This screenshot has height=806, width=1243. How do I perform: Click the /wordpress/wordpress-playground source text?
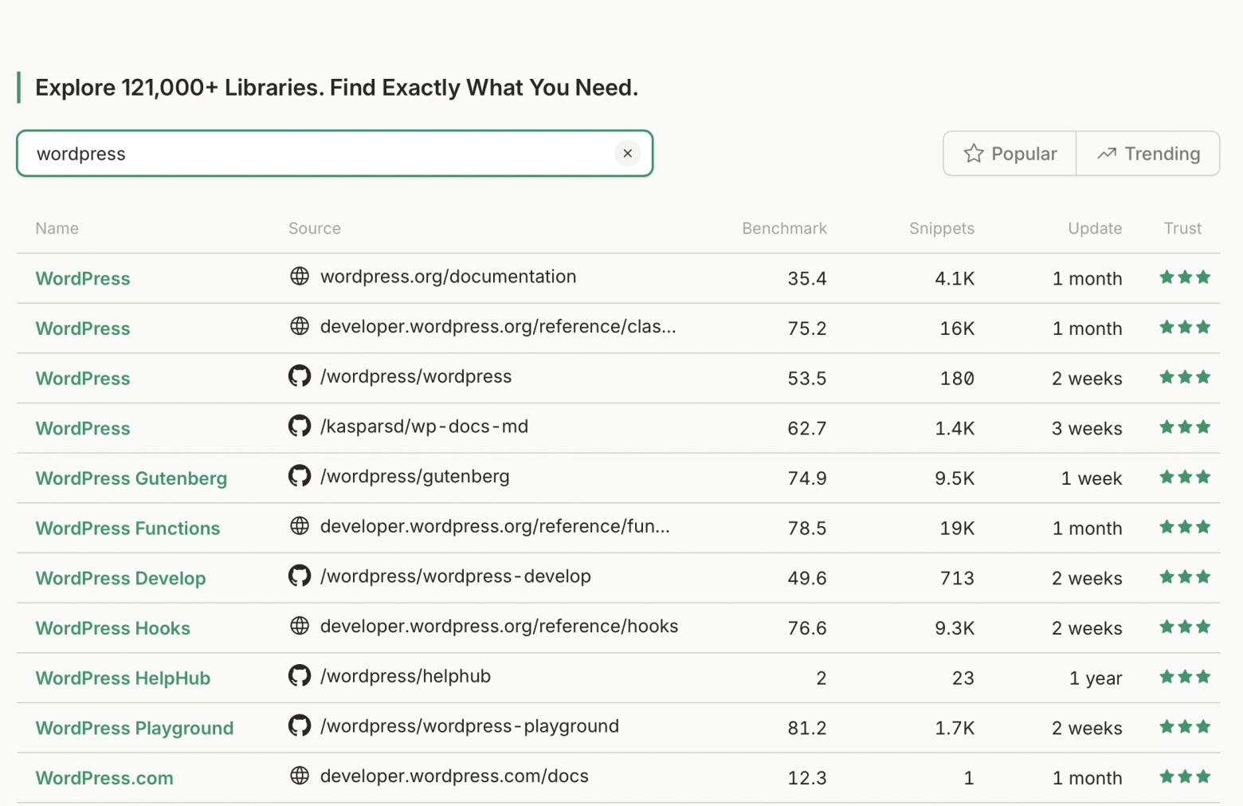(469, 726)
